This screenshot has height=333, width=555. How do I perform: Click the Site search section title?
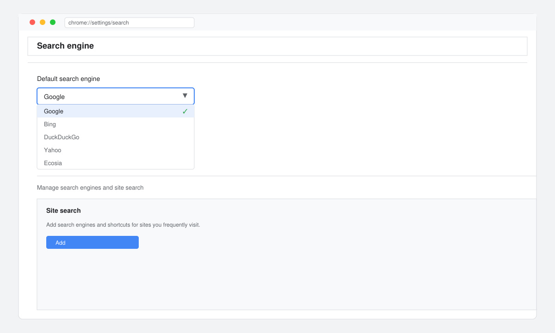(x=63, y=210)
